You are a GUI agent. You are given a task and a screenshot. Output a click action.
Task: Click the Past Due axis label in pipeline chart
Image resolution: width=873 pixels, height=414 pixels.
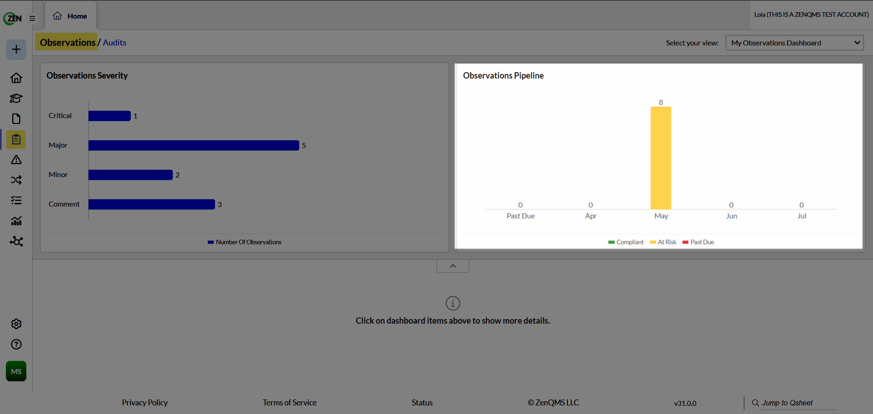521,216
